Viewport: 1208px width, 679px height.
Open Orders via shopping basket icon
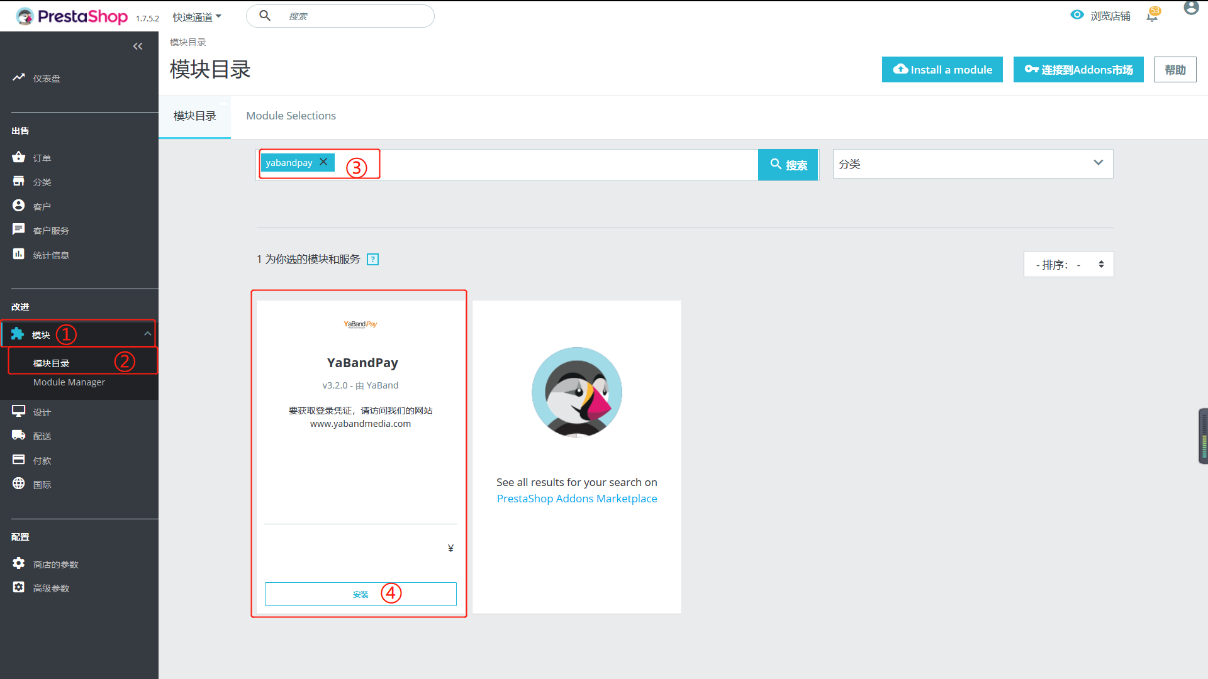(19, 157)
